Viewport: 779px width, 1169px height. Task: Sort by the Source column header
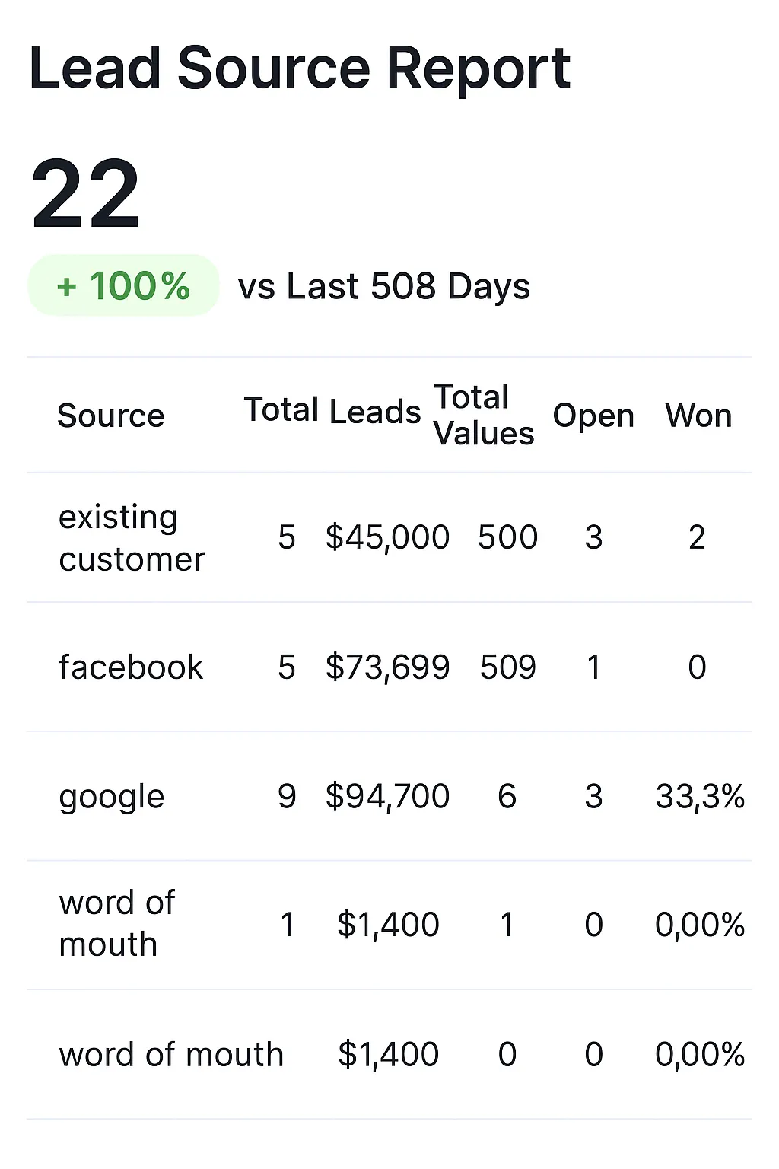tap(111, 416)
